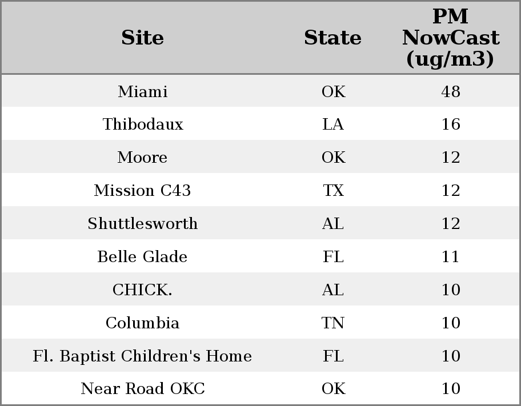This screenshot has height=406, width=521.
Task: Select the Columbia site cell
Action: click(142, 323)
